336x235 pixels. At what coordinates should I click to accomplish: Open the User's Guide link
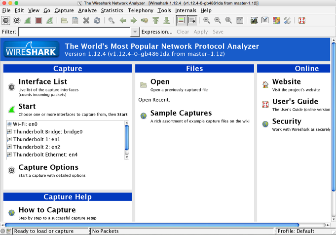(295, 101)
